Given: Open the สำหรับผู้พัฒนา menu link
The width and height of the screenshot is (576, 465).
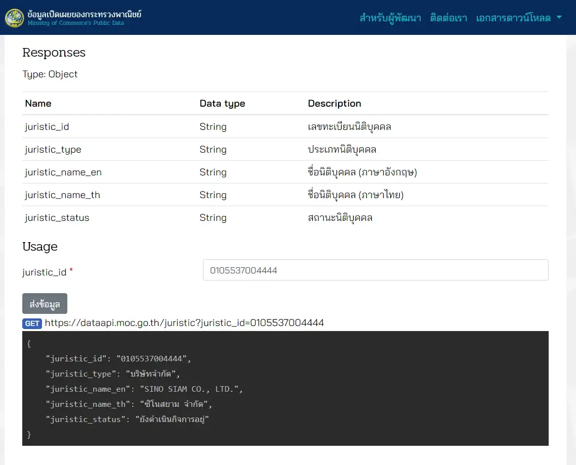Looking at the screenshot, I should pyautogui.click(x=390, y=18).
